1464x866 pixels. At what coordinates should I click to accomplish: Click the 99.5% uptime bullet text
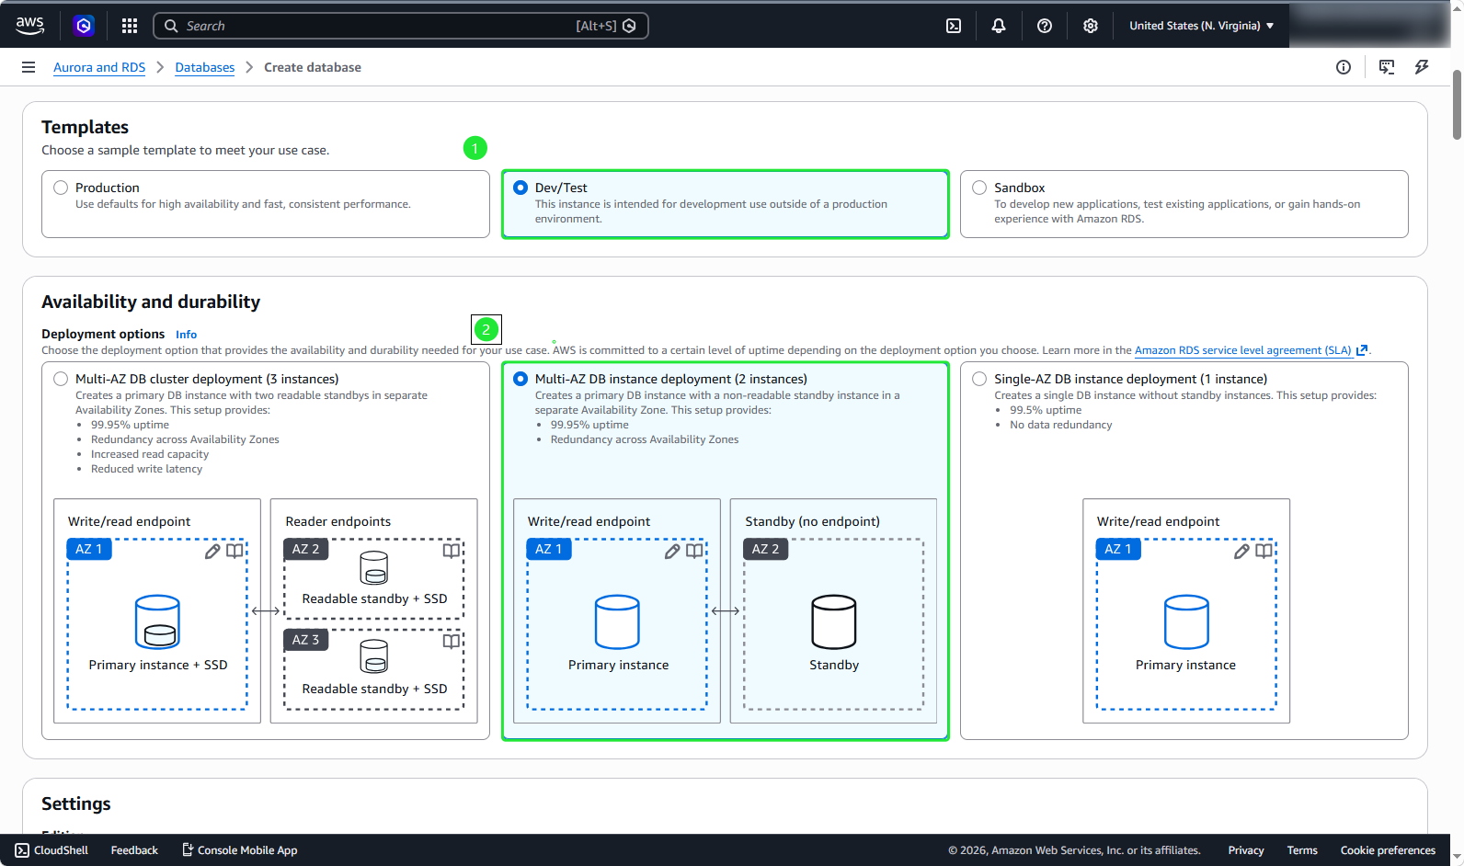(x=1046, y=410)
